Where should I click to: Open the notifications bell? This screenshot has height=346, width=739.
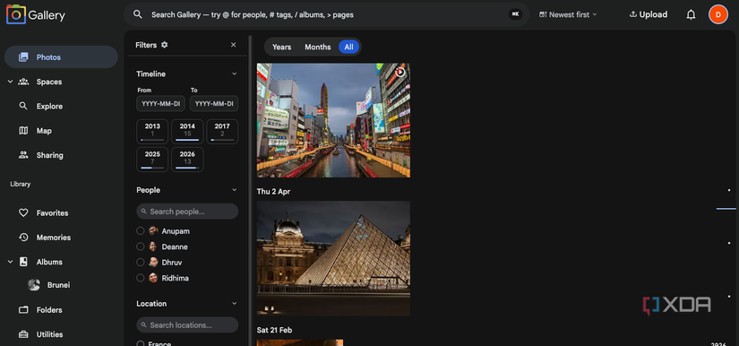click(691, 14)
